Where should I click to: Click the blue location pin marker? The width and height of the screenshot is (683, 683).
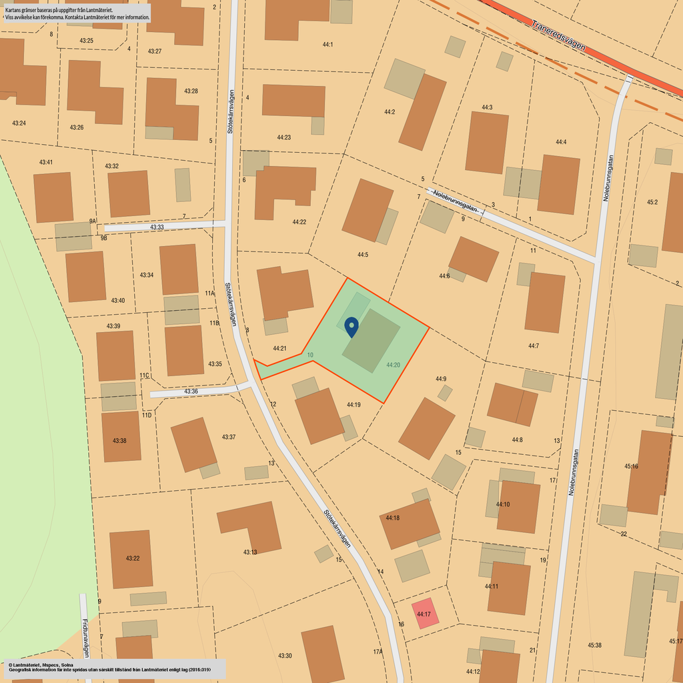[x=352, y=327]
